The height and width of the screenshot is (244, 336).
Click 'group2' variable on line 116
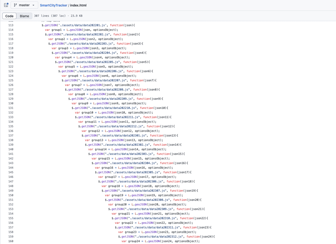pyautogui.click(x=60, y=39)
